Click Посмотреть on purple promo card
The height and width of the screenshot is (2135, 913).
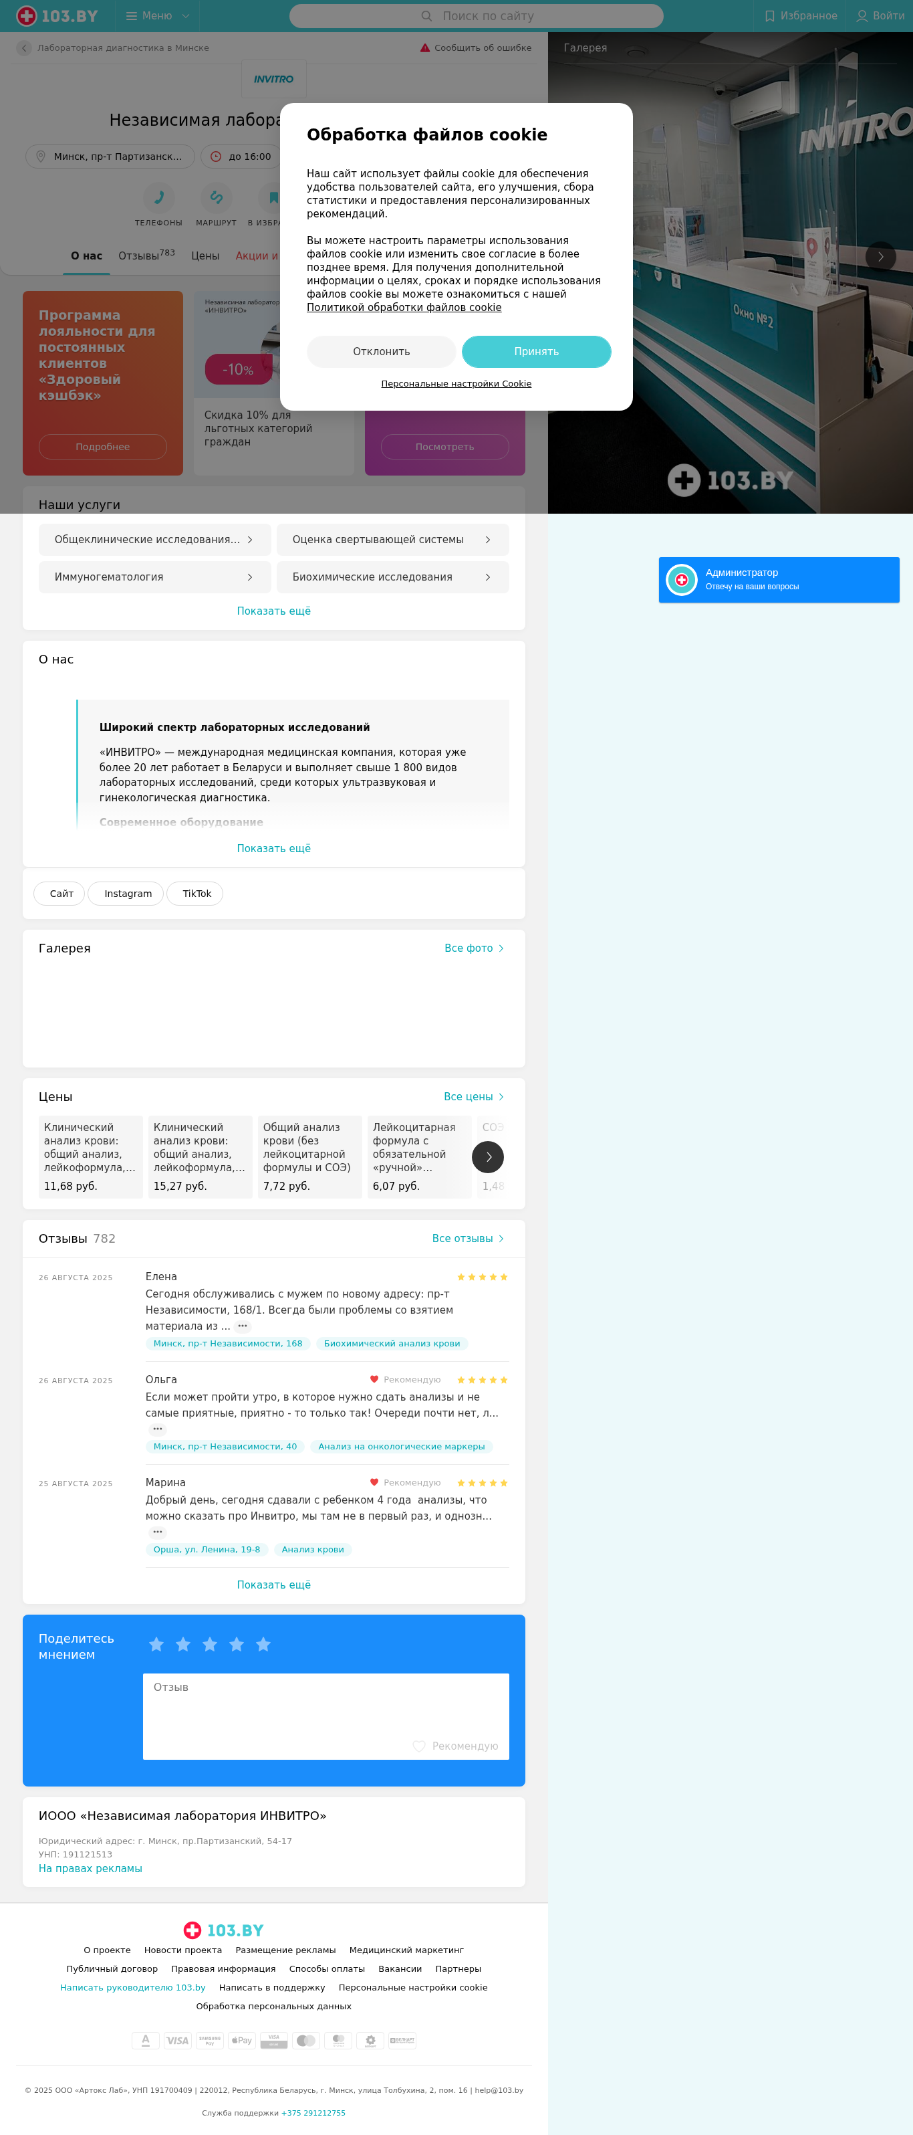pos(445,447)
